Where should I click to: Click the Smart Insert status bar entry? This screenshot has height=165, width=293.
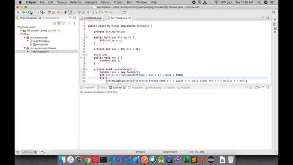pyautogui.click(x=170, y=152)
